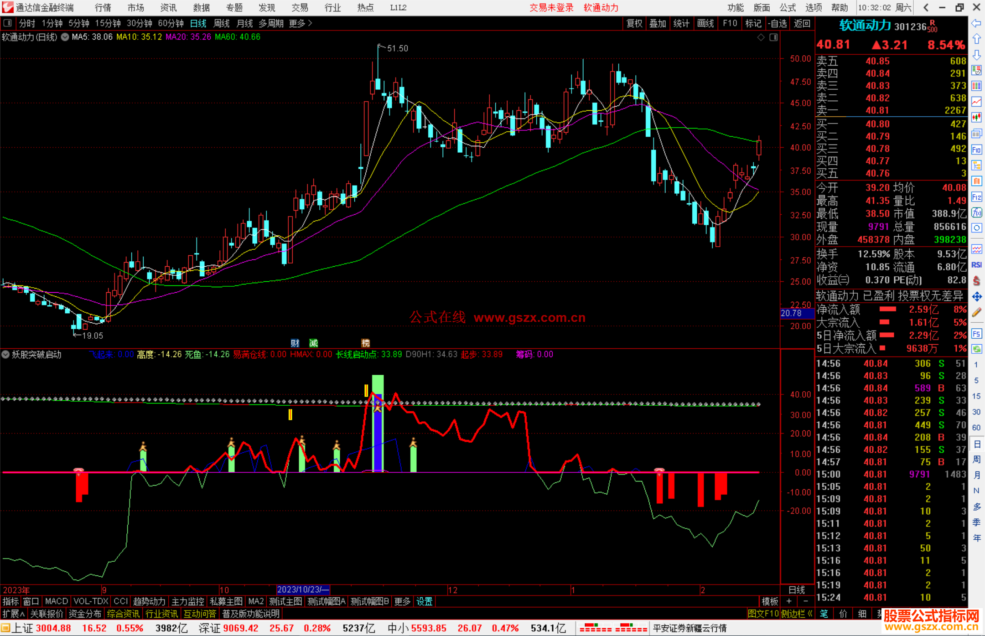Click the RSI indicator sidebar icon
Viewport: 985px width, 636px height.
click(x=976, y=265)
